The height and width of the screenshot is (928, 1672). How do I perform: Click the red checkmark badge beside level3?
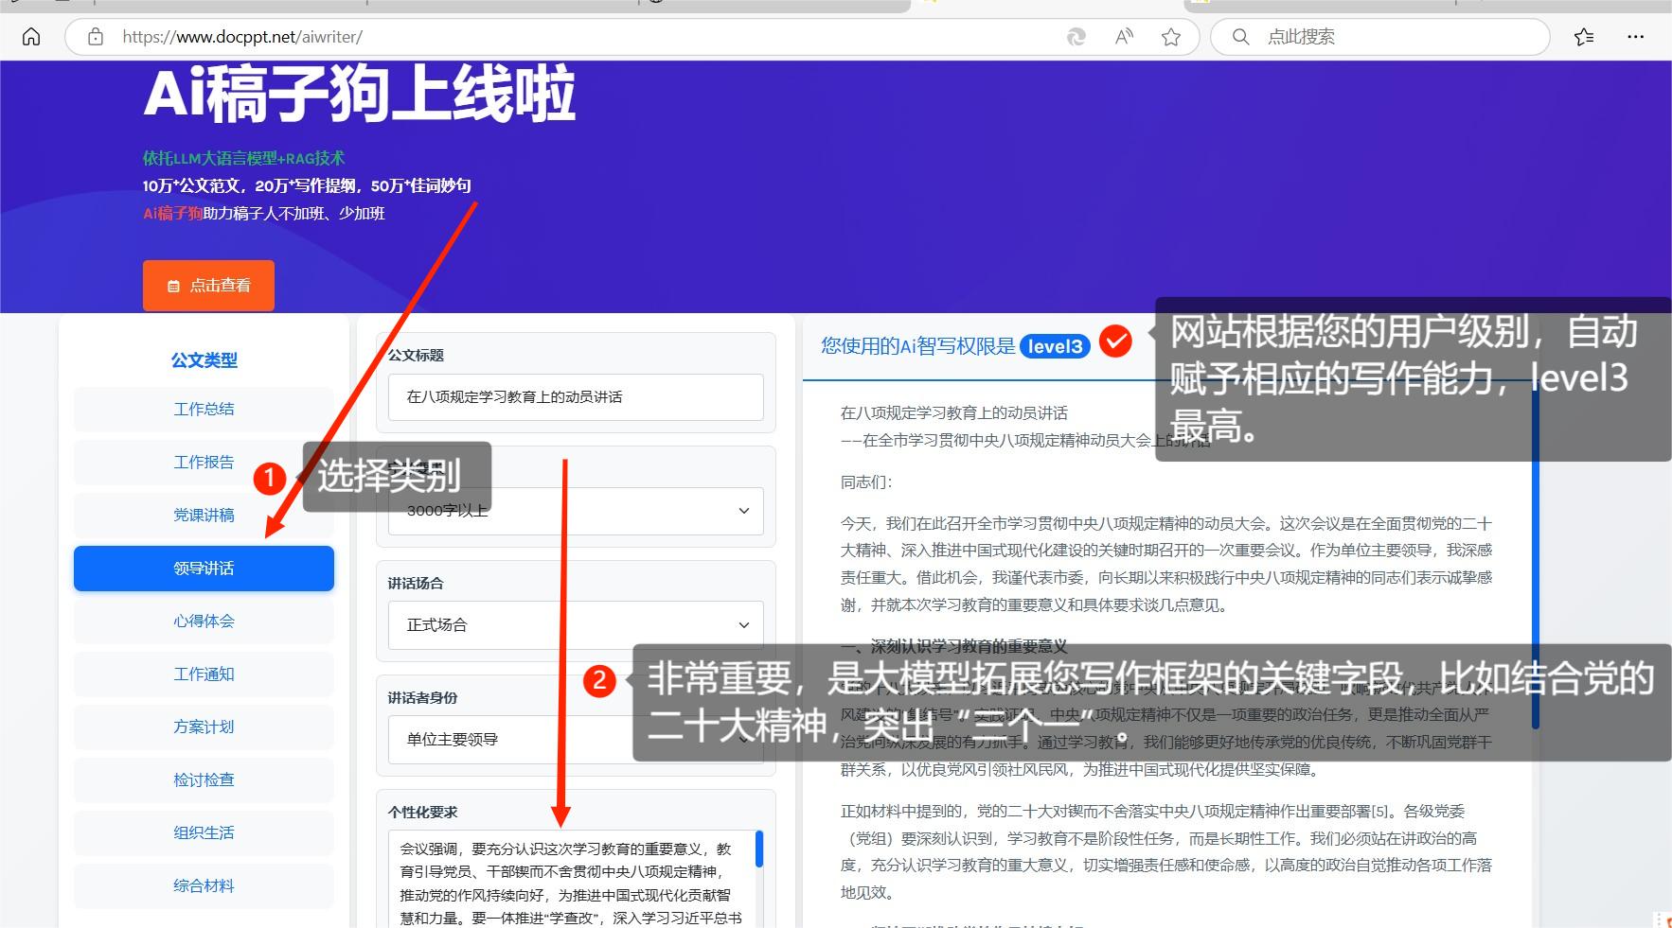click(1115, 341)
